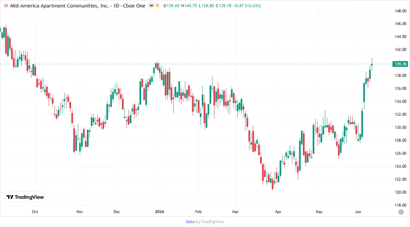This screenshot has width=410, height=227.
Task: Click the Jun label on time axis
Action: point(358,212)
